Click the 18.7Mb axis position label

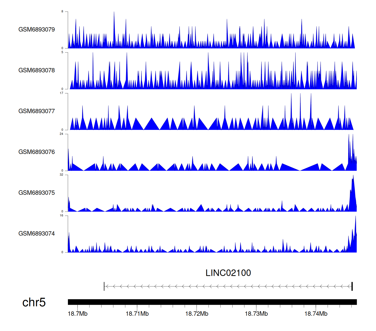pyautogui.click(x=78, y=314)
